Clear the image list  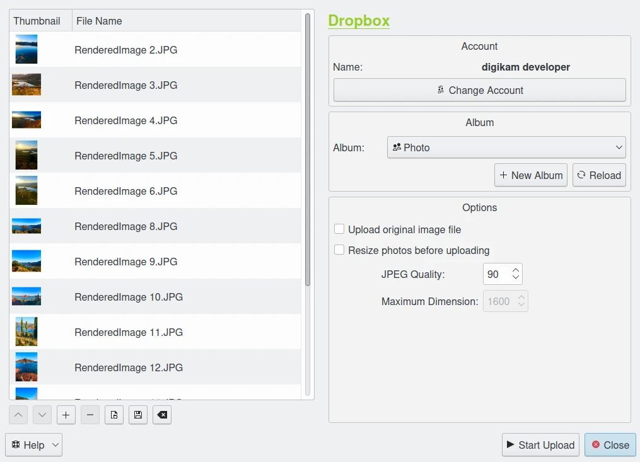[162, 415]
